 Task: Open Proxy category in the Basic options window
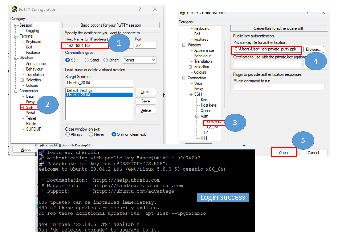(x=30, y=102)
